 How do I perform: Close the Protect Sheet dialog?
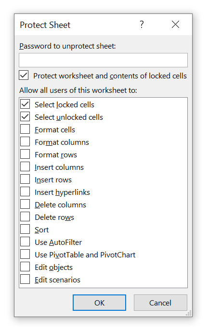click(x=175, y=25)
